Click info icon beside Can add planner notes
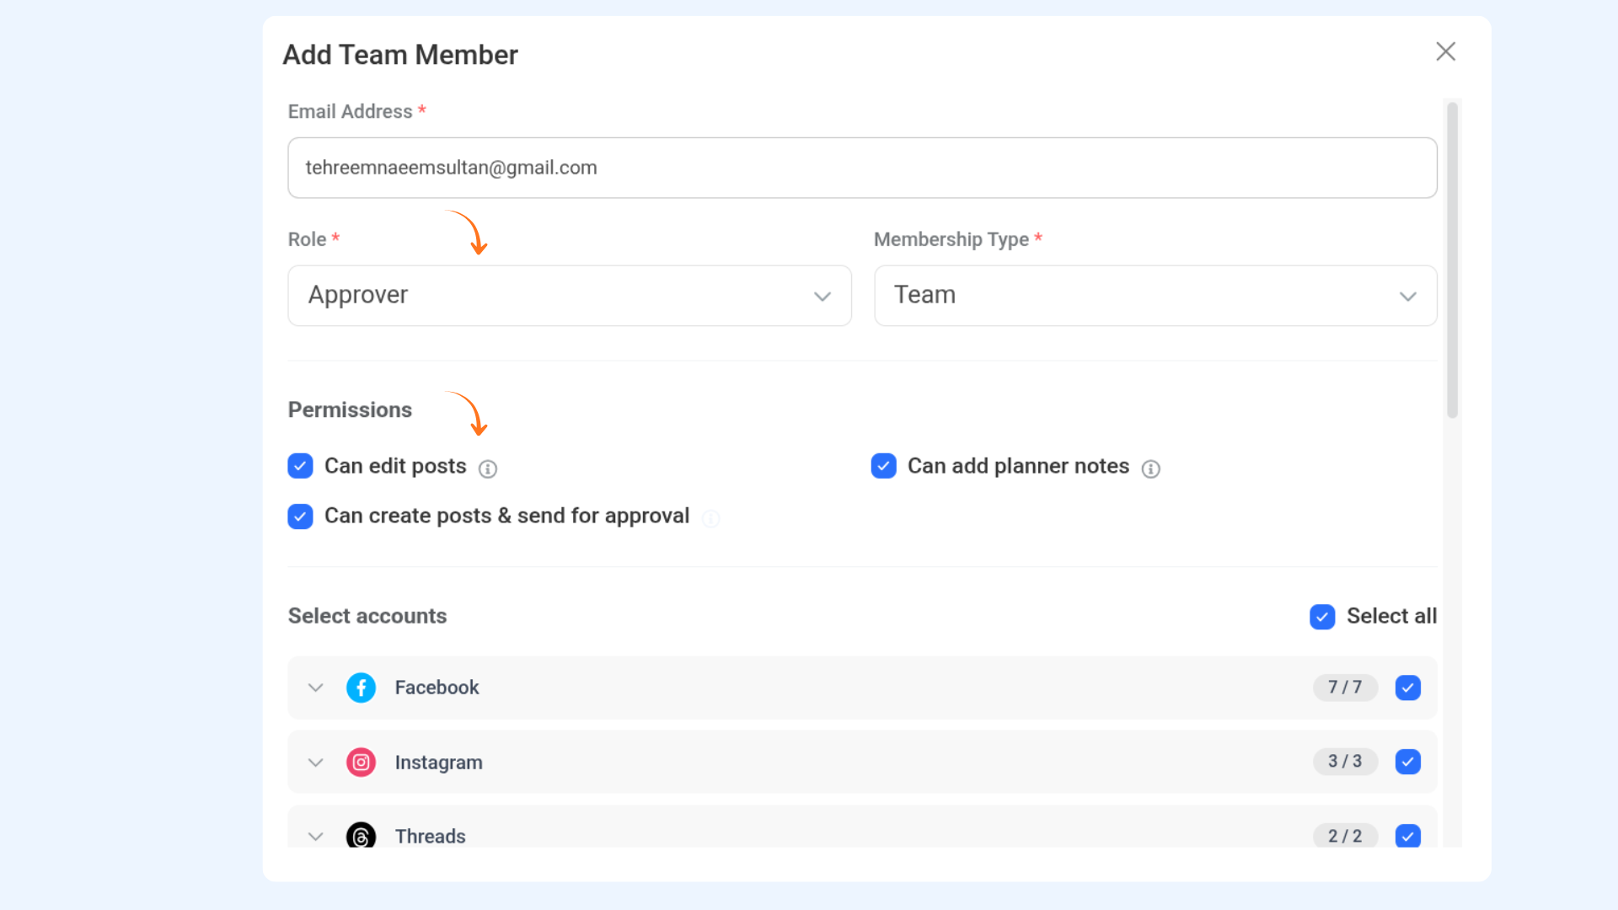Screen dimensions: 1618x910 (x=1151, y=469)
